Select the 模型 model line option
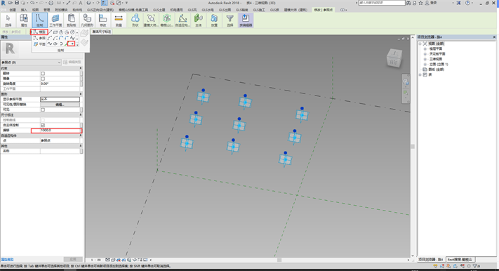Screen dimensions: 499x271 pos(39,32)
